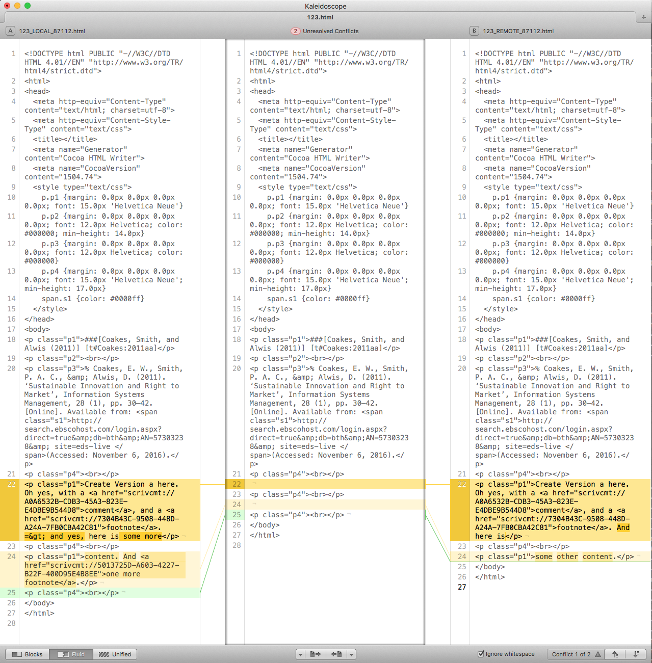Open the left merge options dropdown arrow

point(301,654)
